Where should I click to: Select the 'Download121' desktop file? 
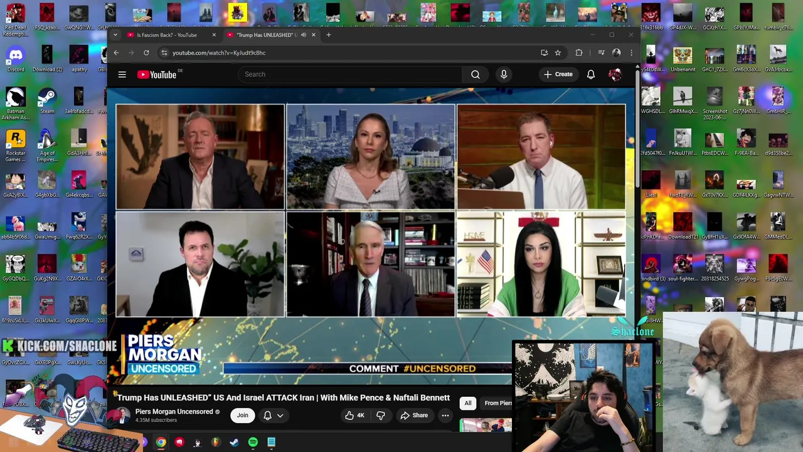(x=683, y=227)
